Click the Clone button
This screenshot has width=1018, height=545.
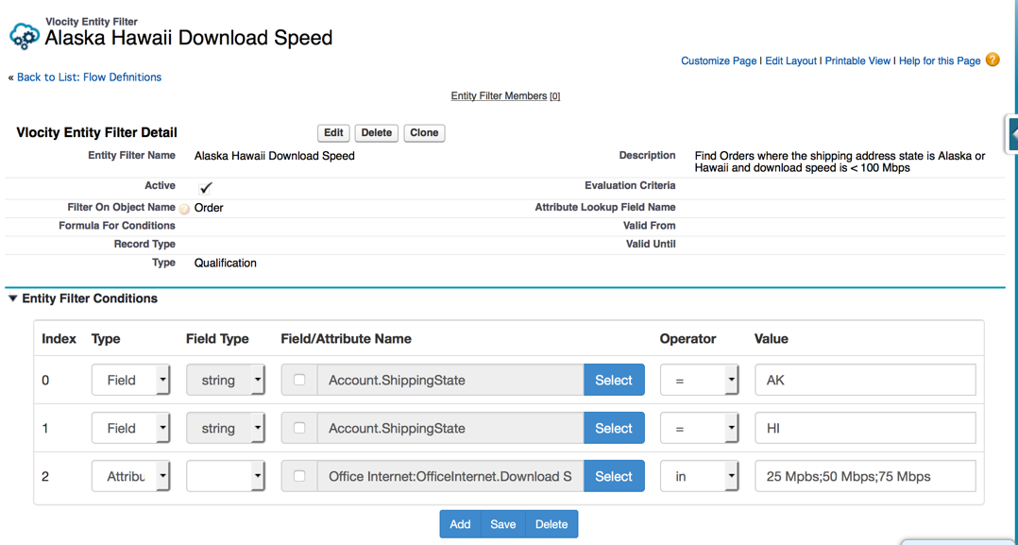[424, 132]
